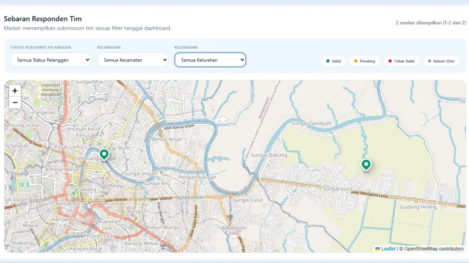The height and width of the screenshot is (263, 469).
Task: Click the Benua Anyar map label
Action: pos(167,139)
